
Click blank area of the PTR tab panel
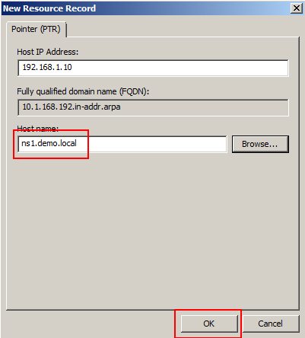coord(152,228)
